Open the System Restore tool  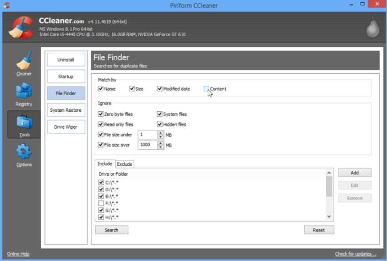[x=66, y=110]
